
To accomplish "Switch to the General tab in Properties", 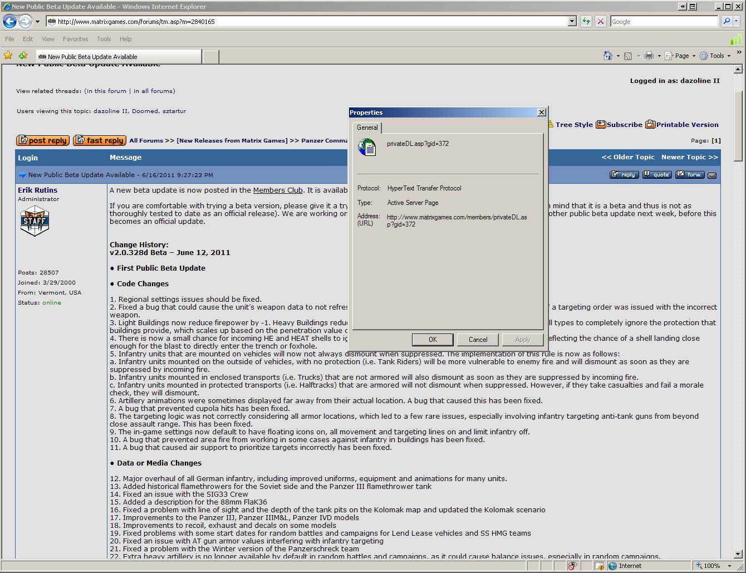I will click(x=367, y=128).
